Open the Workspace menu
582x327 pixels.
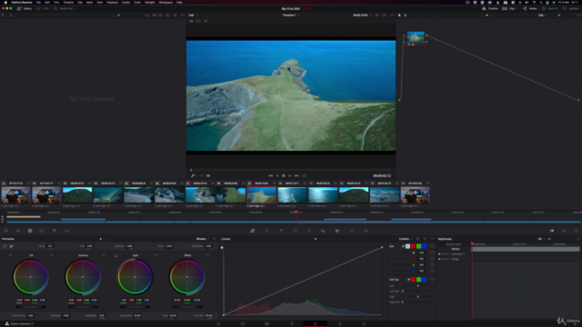coord(166,2)
